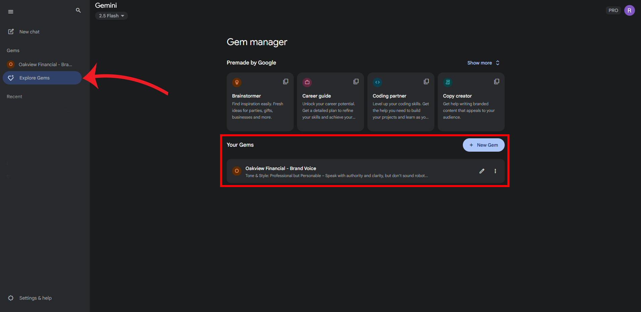The width and height of the screenshot is (641, 312).
Task: Open the Settings gear icon
Action: pos(10,298)
